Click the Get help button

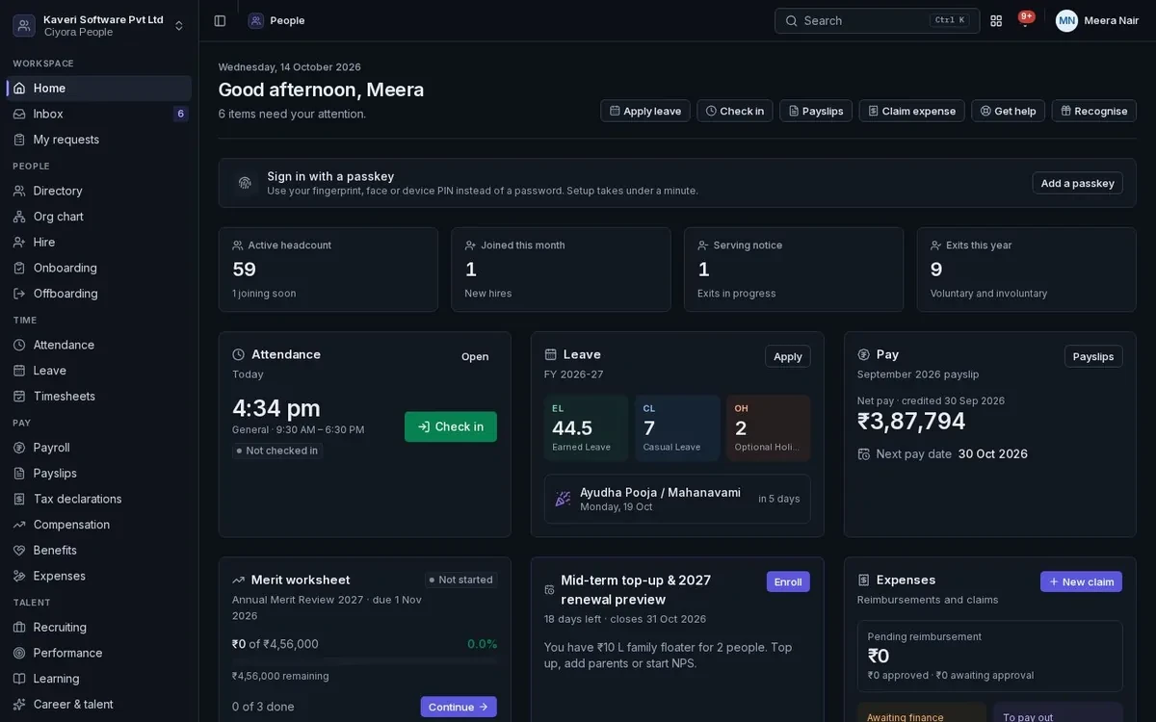1009,111
